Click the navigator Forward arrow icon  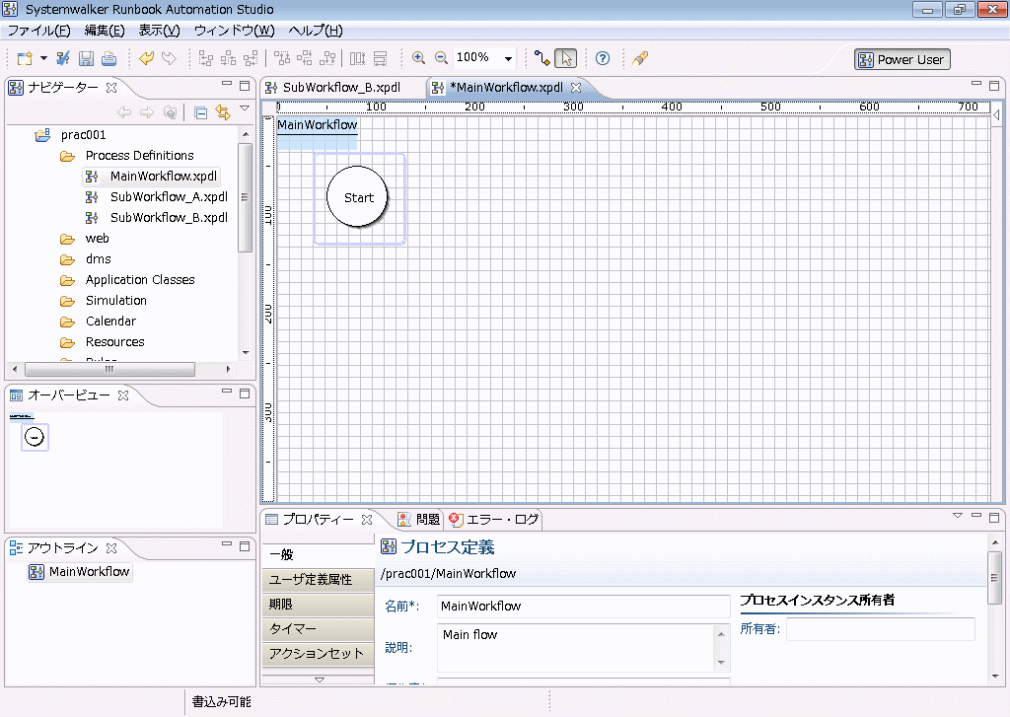(x=147, y=112)
